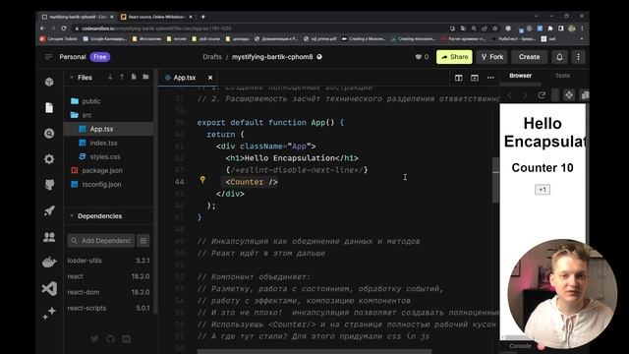The width and height of the screenshot is (629, 354).
Task: Click the Share button
Action: click(454, 57)
